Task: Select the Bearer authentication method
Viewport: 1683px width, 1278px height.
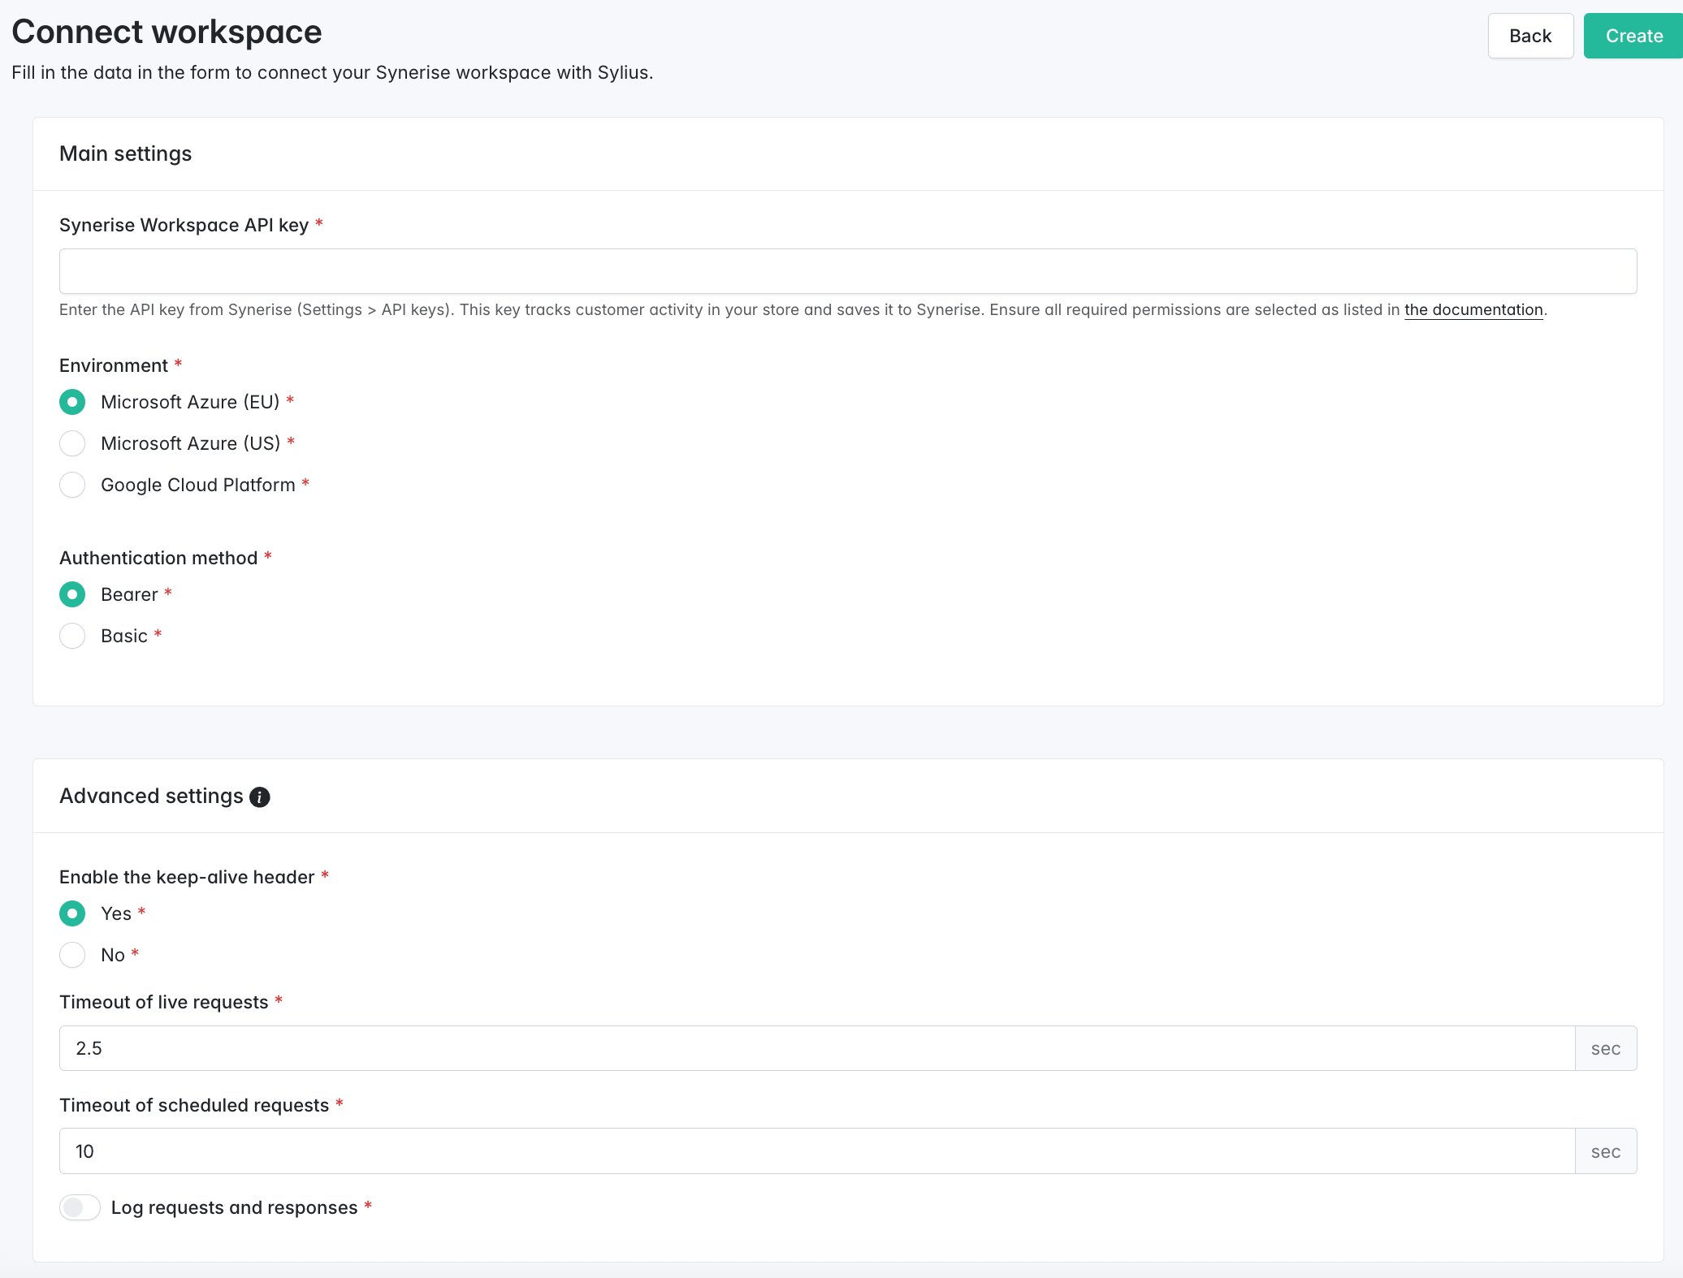Action: tap(72, 594)
